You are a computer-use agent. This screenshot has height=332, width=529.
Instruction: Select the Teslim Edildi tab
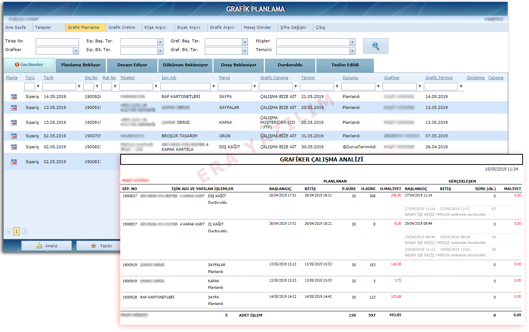(345, 65)
